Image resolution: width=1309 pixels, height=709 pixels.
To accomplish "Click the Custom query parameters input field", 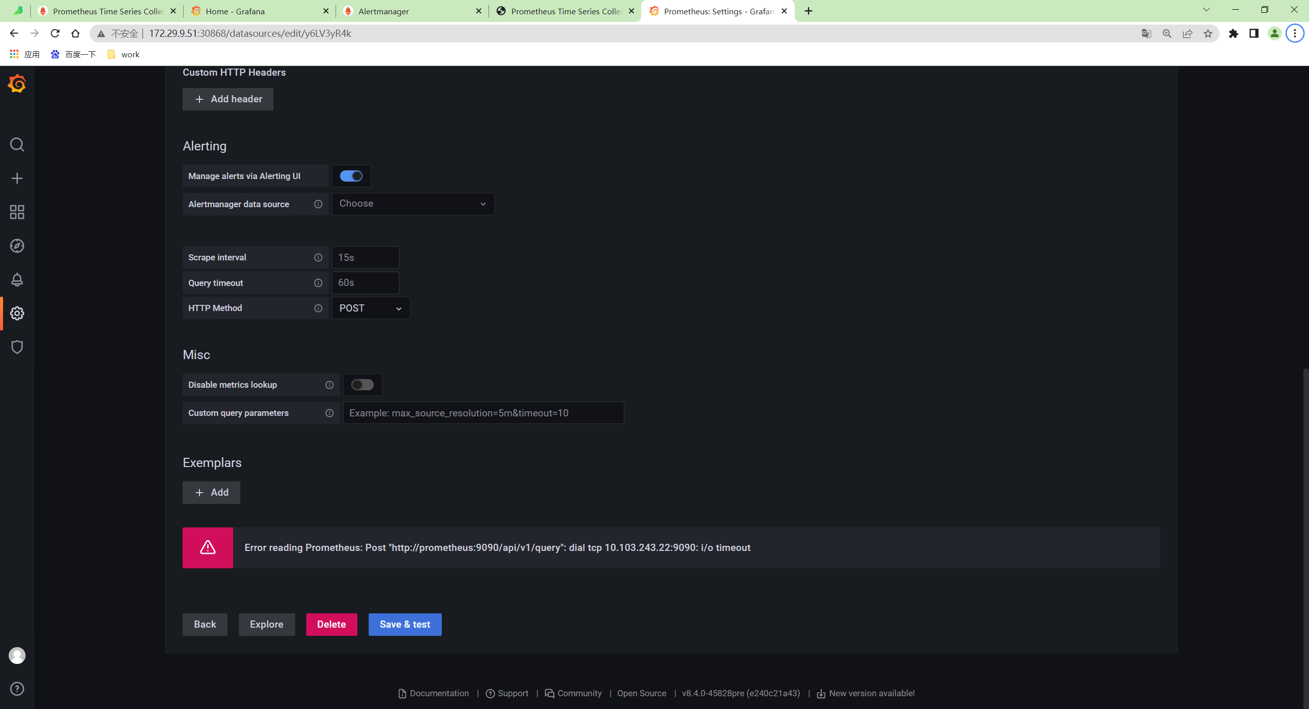I will [483, 413].
